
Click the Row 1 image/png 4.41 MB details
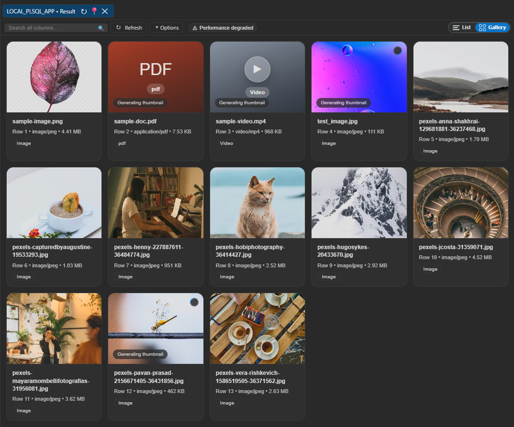coord(46,131)
